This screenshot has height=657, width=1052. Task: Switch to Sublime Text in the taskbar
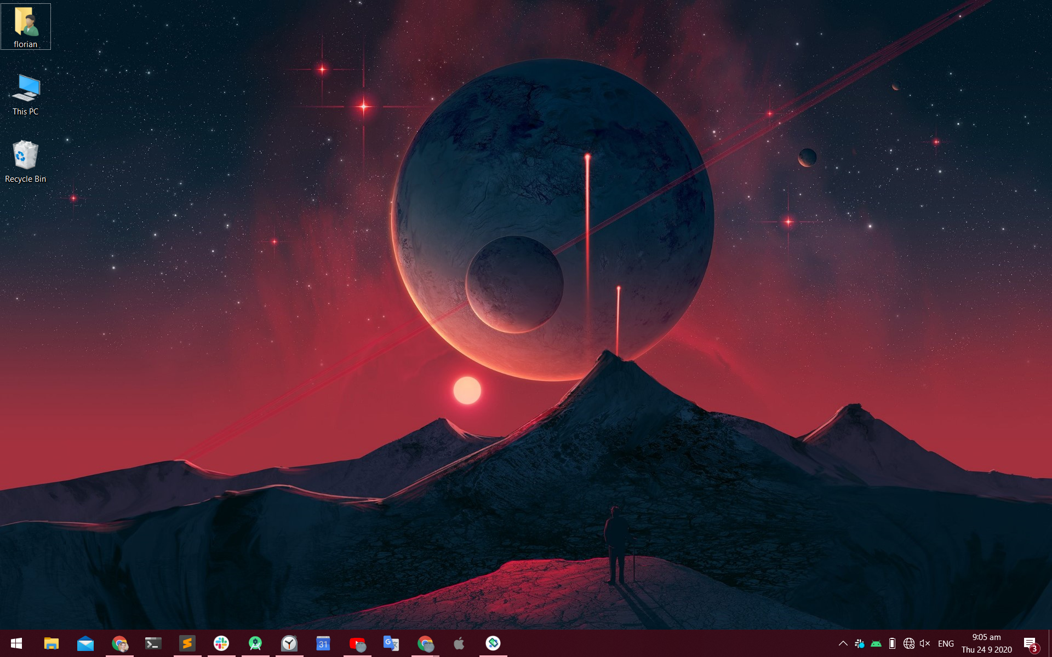pyautogui.click(x=187, y=643)
